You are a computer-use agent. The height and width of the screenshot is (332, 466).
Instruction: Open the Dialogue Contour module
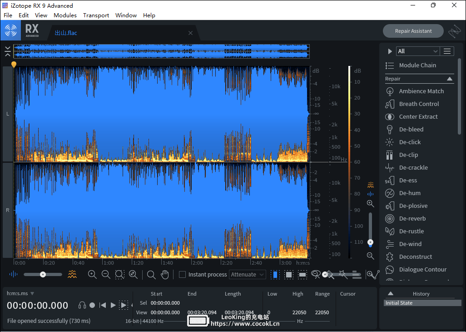tap(416, 270)
